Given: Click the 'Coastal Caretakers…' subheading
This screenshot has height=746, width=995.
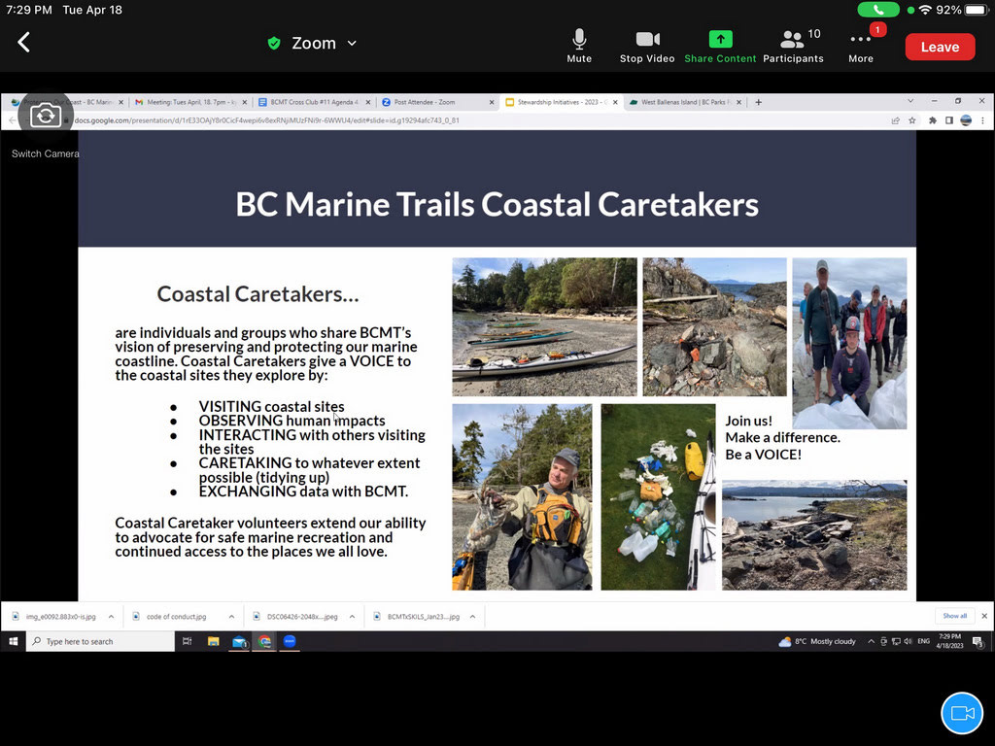Looking at the screenshot, I should (257, 293).
